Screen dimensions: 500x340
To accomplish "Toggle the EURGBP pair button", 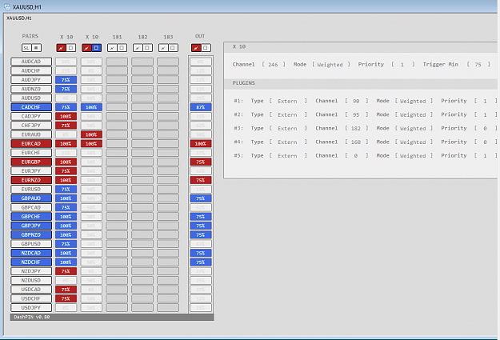I will click(x=31, y=162).
